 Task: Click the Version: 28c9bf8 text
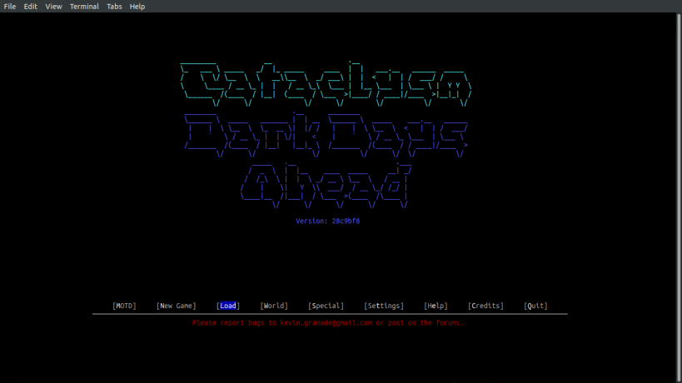328,221
